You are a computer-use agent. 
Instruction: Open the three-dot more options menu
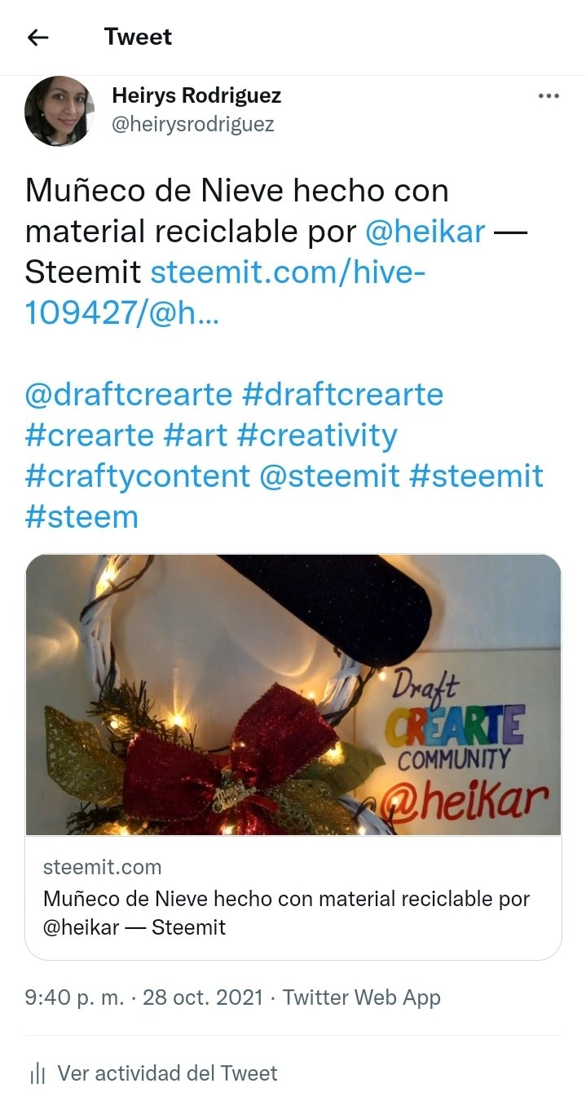point(549,96)
